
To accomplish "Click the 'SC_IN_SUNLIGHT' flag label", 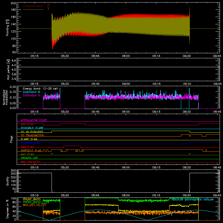I will (32, 132).
